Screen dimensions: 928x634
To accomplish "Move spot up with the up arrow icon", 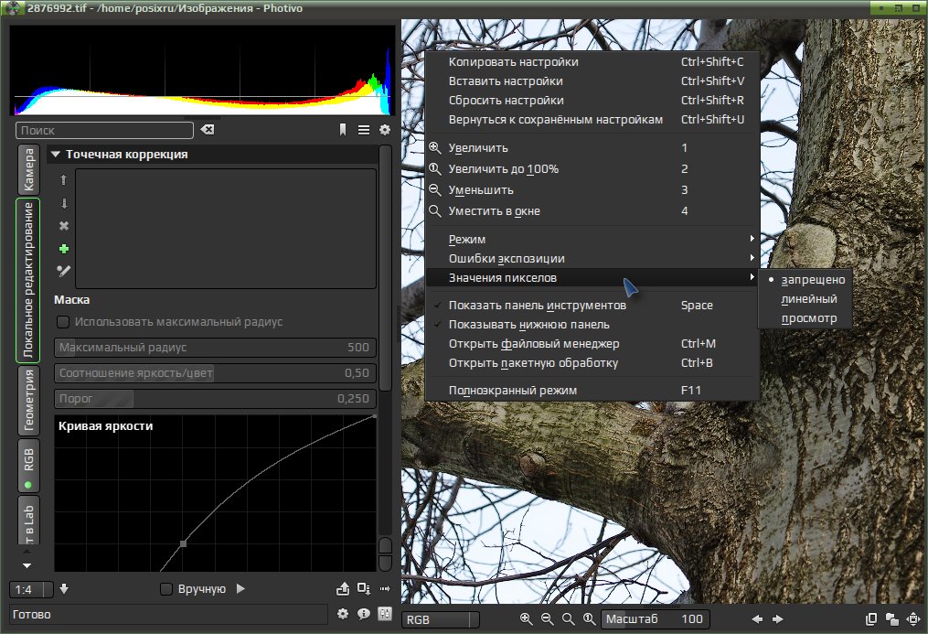I will click(x=64, y=180).
